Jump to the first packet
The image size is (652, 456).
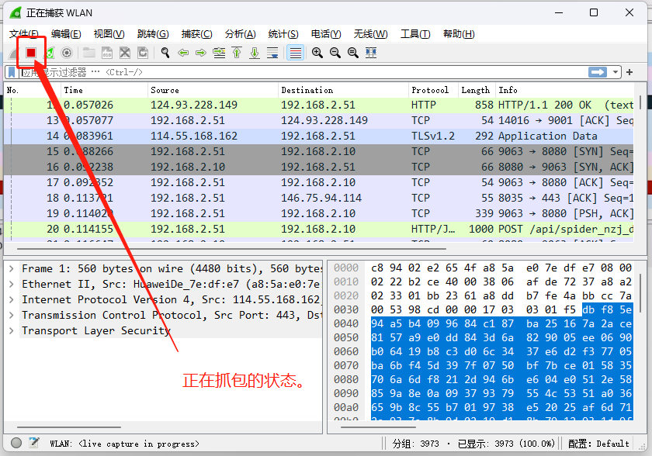coord(237,53)
